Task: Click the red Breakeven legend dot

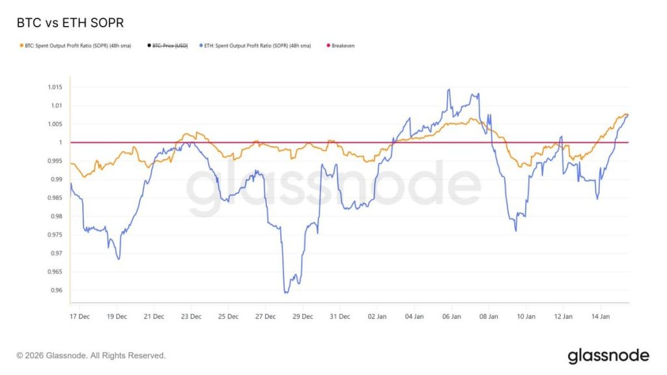Action: [327, 46]
